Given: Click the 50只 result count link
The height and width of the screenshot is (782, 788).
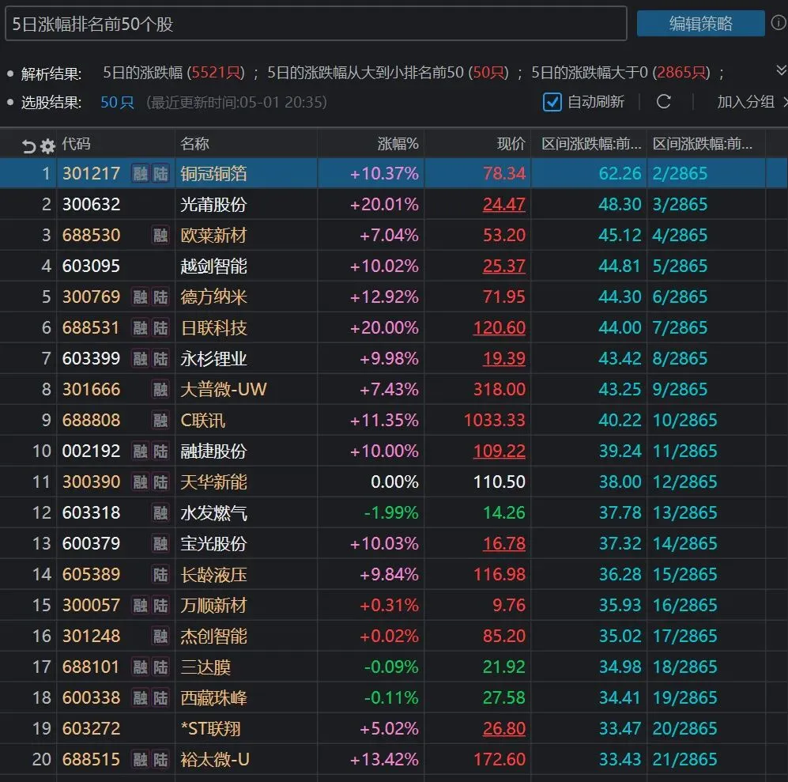Looking at the screenshot, I should click(118, 102).
